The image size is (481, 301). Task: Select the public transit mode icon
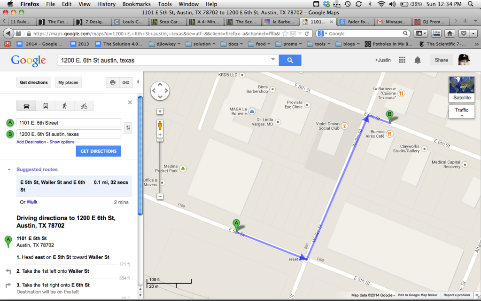46,106
